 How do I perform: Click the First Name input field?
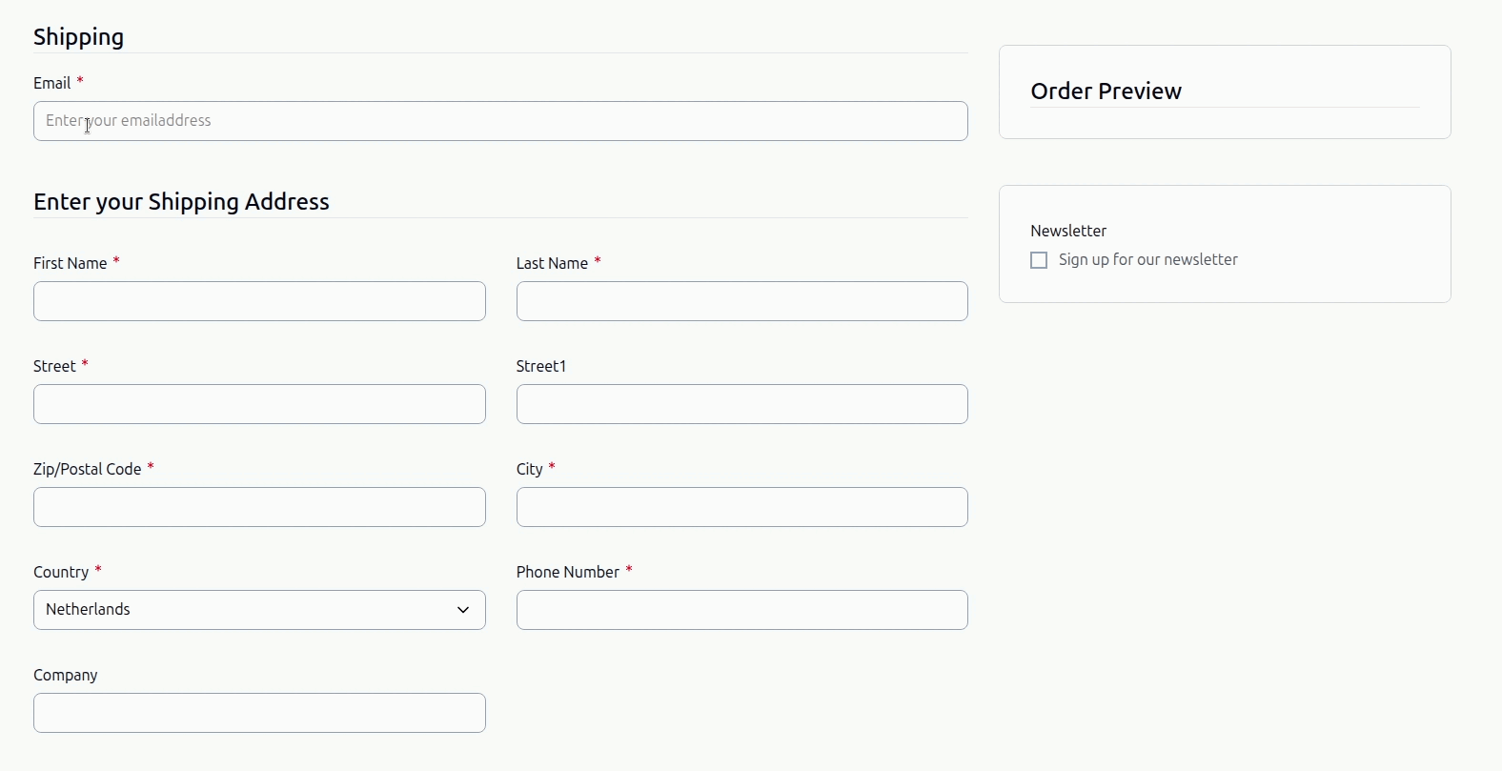pos(259,301)
